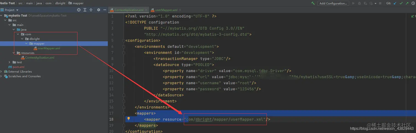Click 'src' in the breadcrumb bar
416x133 pixels.
tap(21, 3)
